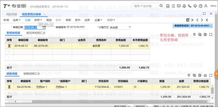Viewport: 218px width, 107px height.
Task: Click the document search icon in toolbar
Action: (188, 20)
